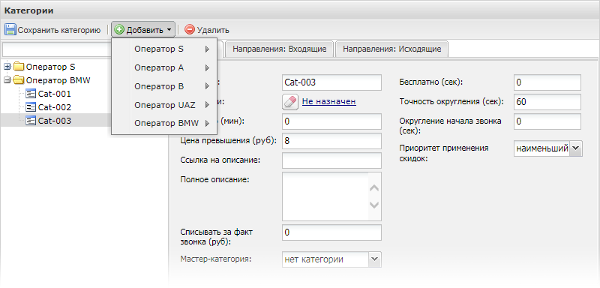Click the eraser clear icon
The width and height of the screenshot is (600, 288).
pyautogui.click(x=290, y=101)
